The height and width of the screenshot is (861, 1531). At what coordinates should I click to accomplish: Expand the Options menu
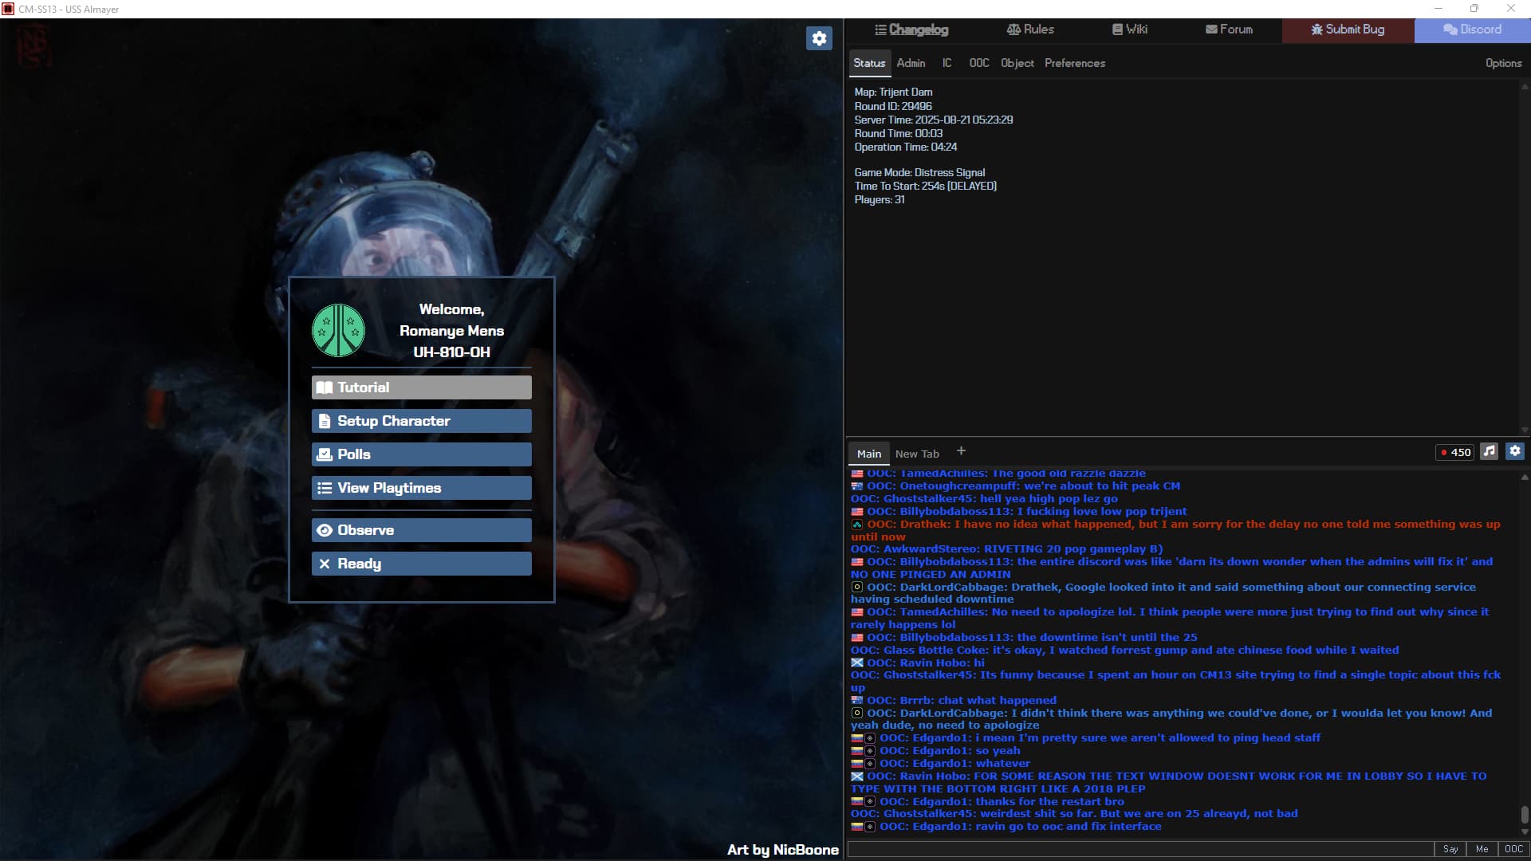click(1503, 63)
